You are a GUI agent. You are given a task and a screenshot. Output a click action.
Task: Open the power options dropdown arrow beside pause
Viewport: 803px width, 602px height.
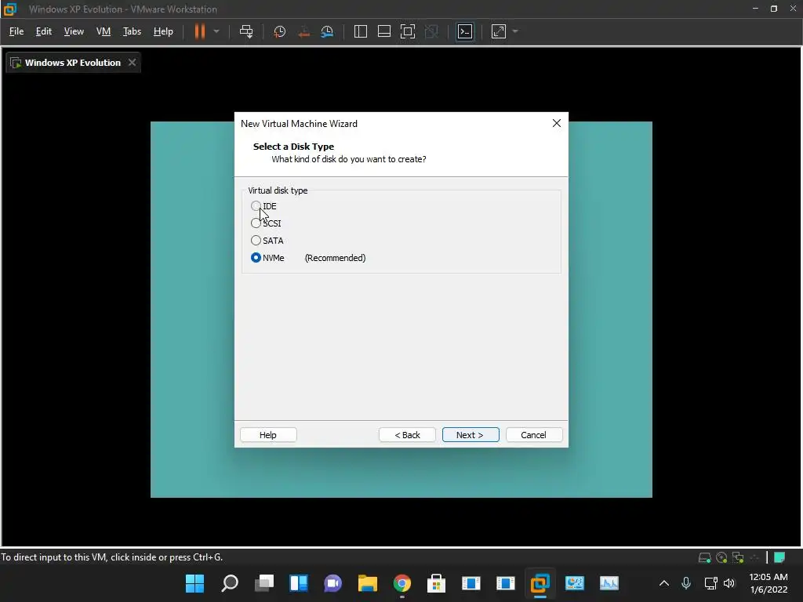coord(216,31)
